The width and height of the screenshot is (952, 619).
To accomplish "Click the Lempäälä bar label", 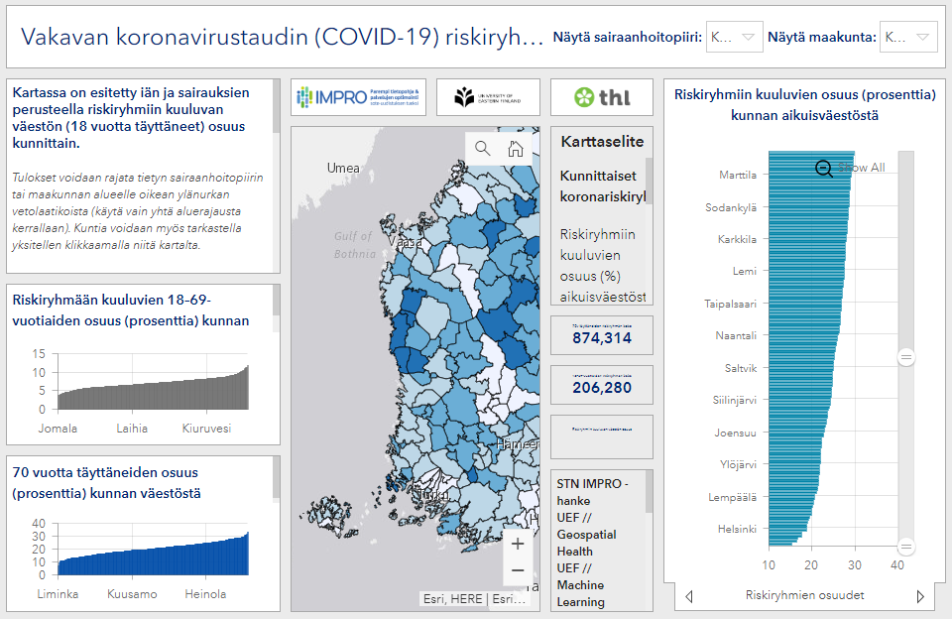I will pos(732,498).
